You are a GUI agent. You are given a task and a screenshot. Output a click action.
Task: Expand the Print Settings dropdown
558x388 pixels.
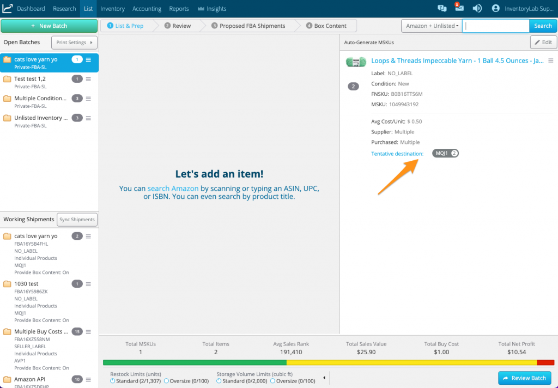pos(74,43)
